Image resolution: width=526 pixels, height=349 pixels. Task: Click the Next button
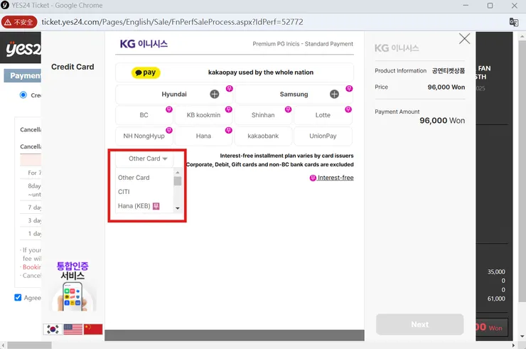[419, 325]
